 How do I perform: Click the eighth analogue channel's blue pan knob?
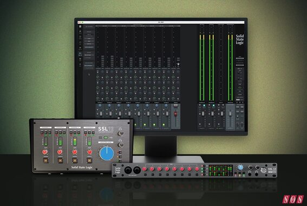[166, 106]
